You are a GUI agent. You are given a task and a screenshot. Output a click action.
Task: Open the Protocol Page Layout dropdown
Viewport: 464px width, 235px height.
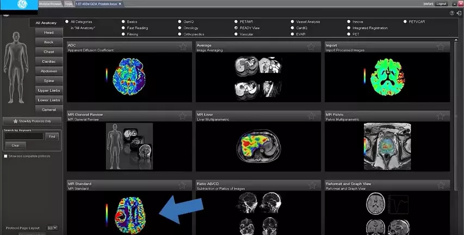tap(53, 228)
